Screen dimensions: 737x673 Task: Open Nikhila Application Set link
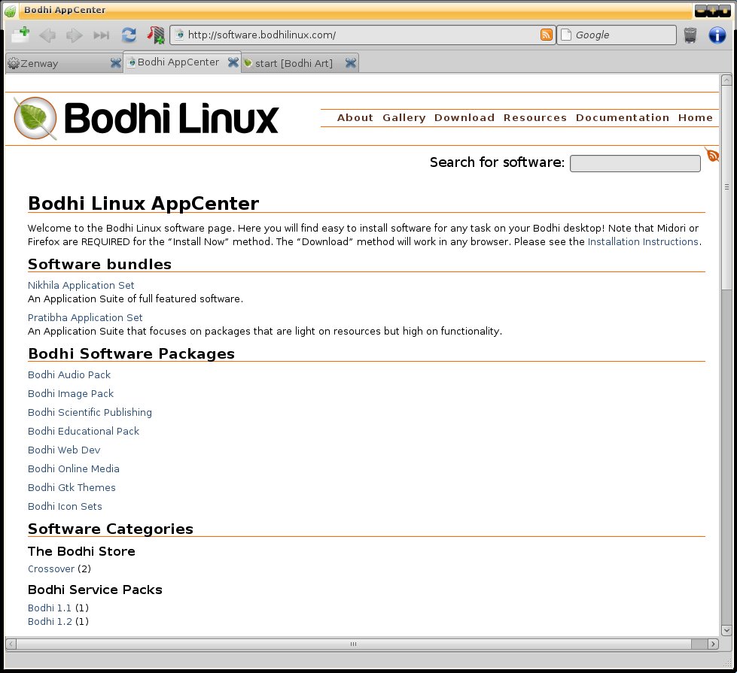point(81,286)
